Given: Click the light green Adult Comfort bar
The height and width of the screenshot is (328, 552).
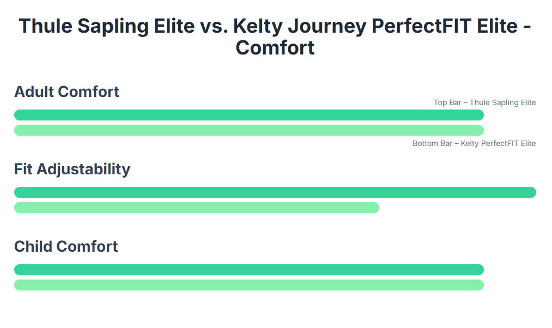Looking at the screenshot, I should [x=249, y=130].
